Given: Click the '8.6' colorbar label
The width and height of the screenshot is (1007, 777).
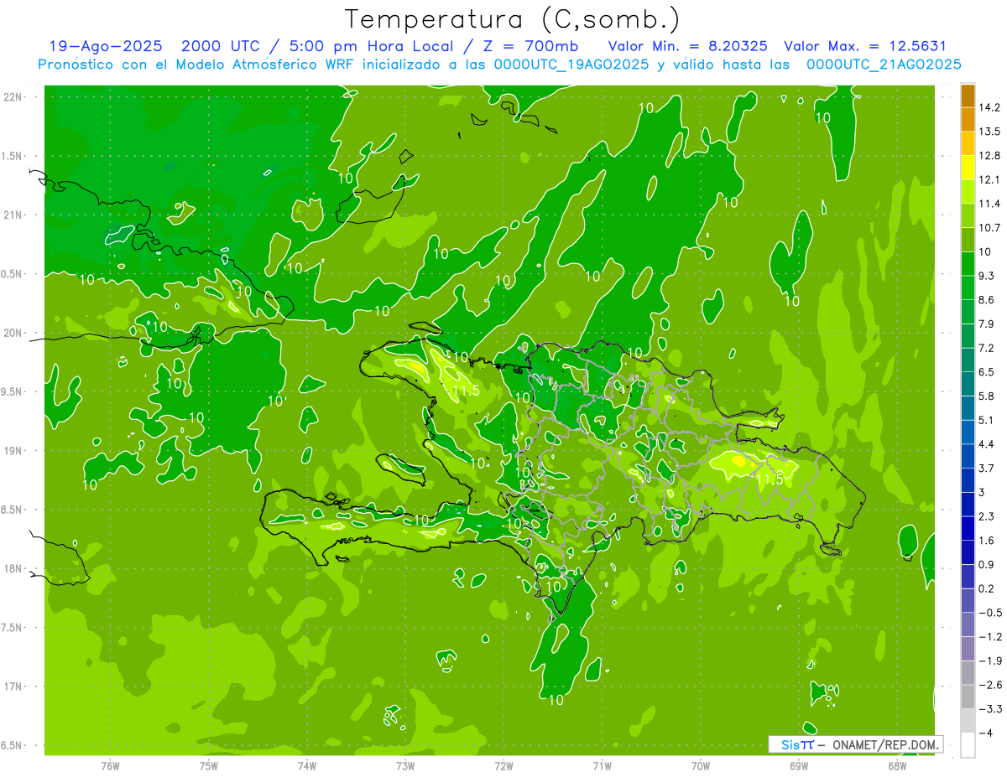Looking at the screenshot, I should (986, 300).
